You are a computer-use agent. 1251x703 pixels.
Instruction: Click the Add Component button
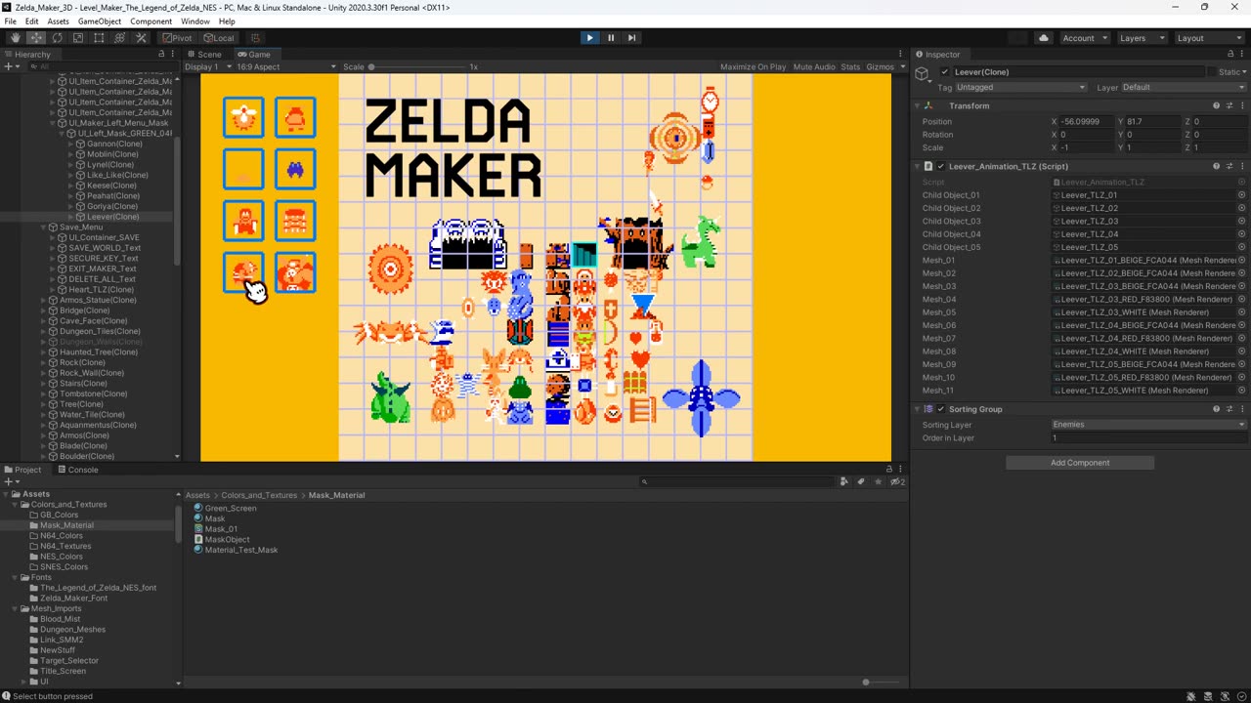[1080, 463]
